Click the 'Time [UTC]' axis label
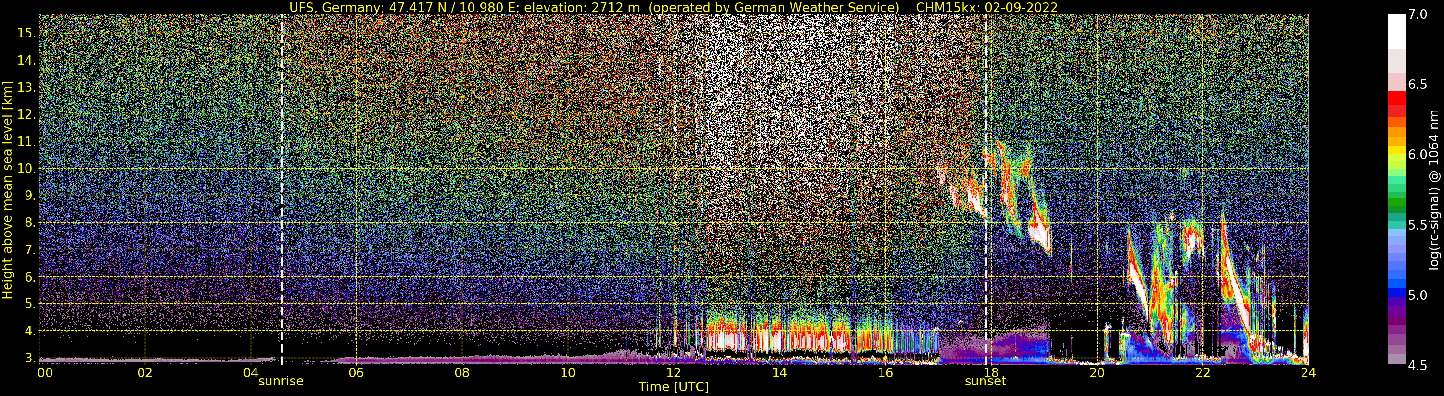This screenshot has width=1444, height=396. pyautogui.click(x=674, y=387)
